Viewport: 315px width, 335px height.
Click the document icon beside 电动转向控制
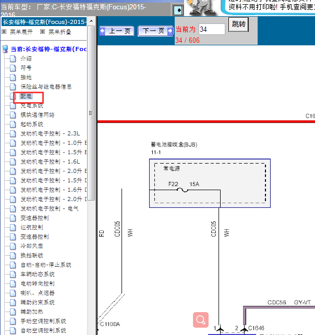point(13,284)
